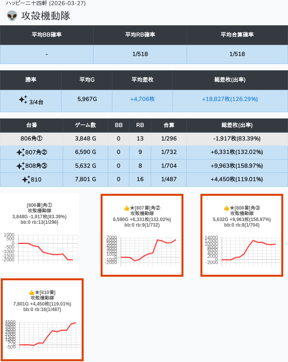Open the 807番 line graph
Image resolution: width=288 pixels, height=362 pixels.
(x=142, y=250)
